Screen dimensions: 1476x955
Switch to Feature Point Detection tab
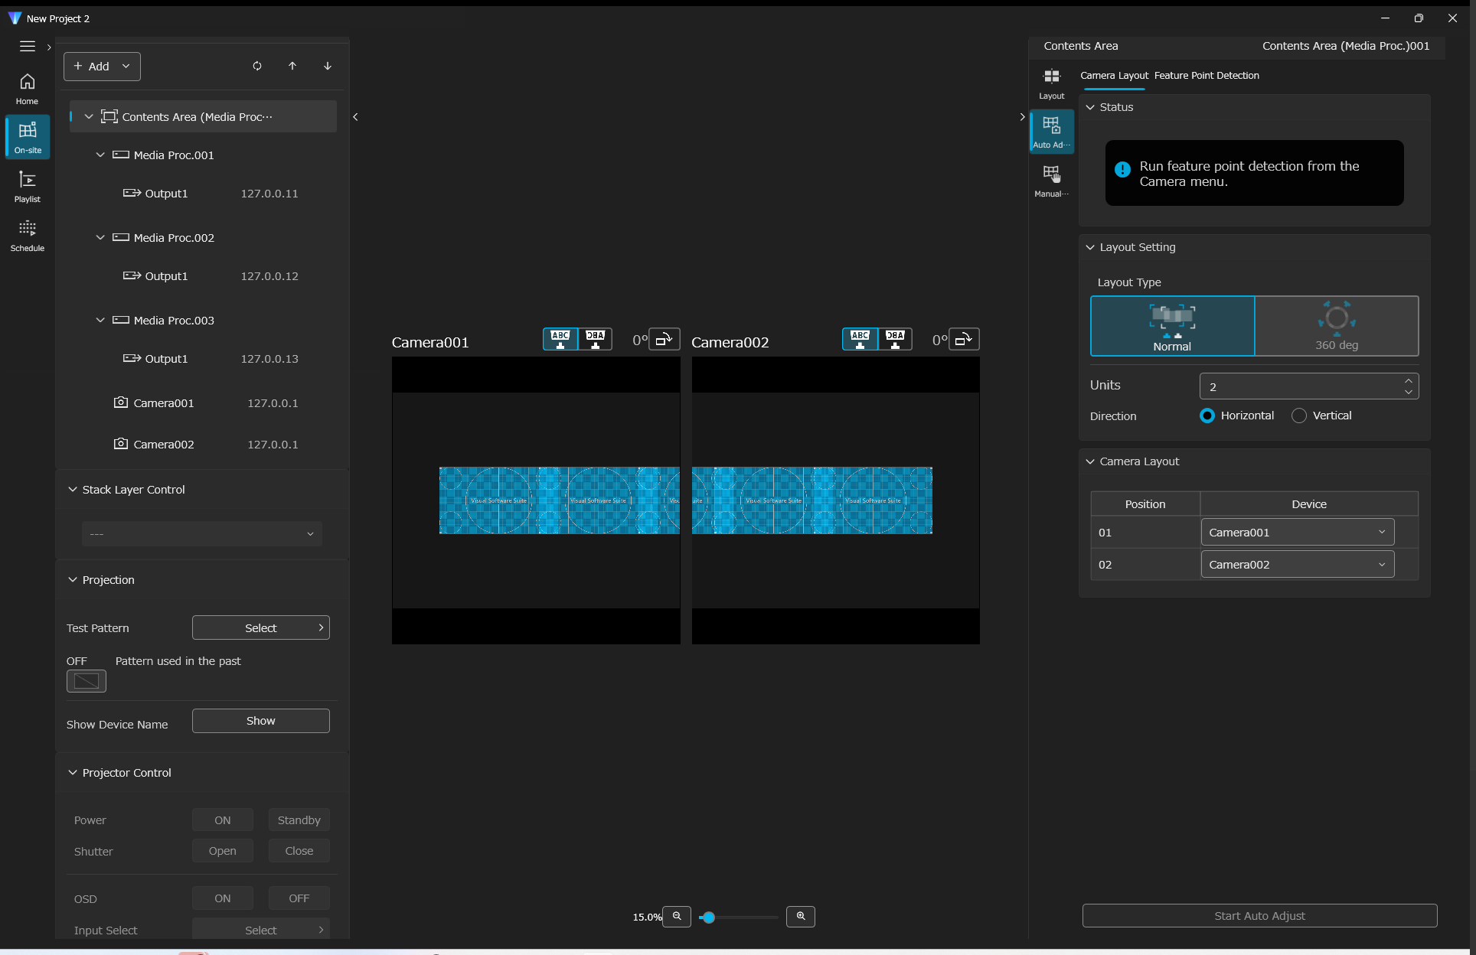coord(1207,76)
